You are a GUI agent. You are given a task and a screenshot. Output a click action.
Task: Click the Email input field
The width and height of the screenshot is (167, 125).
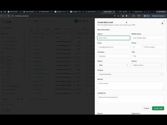[113, 47]
